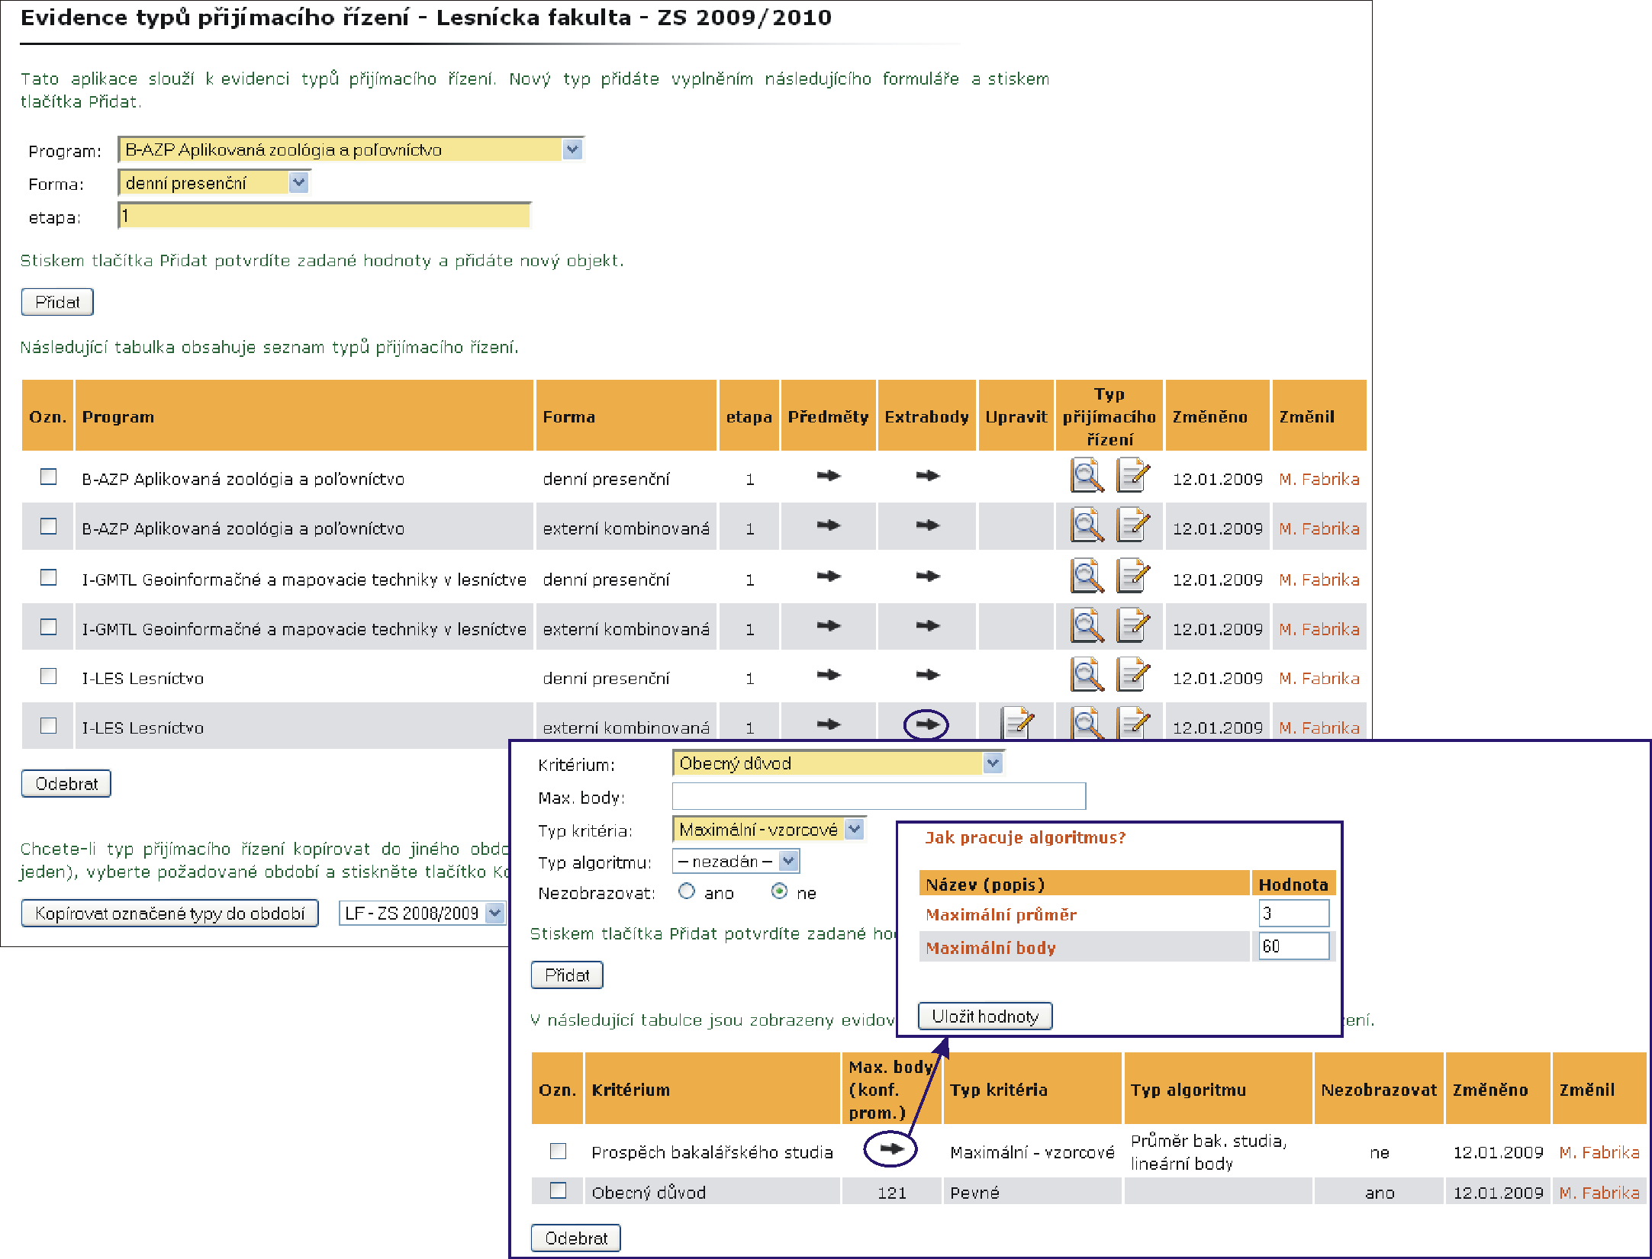Open Předměty arrow for I-LES denní presenční row
The height and width of the screenshot is (1259, 1652).
828,675
